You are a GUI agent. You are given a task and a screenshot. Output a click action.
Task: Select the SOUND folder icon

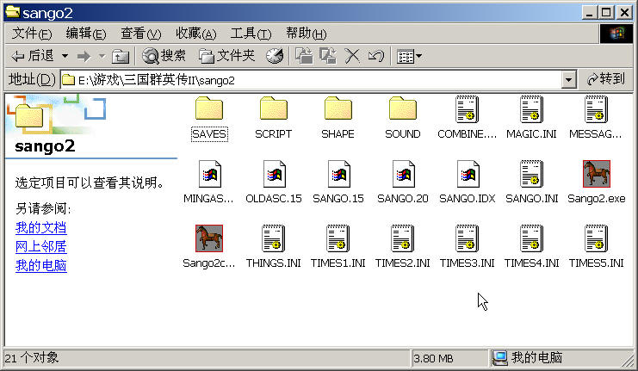[402, 109]
